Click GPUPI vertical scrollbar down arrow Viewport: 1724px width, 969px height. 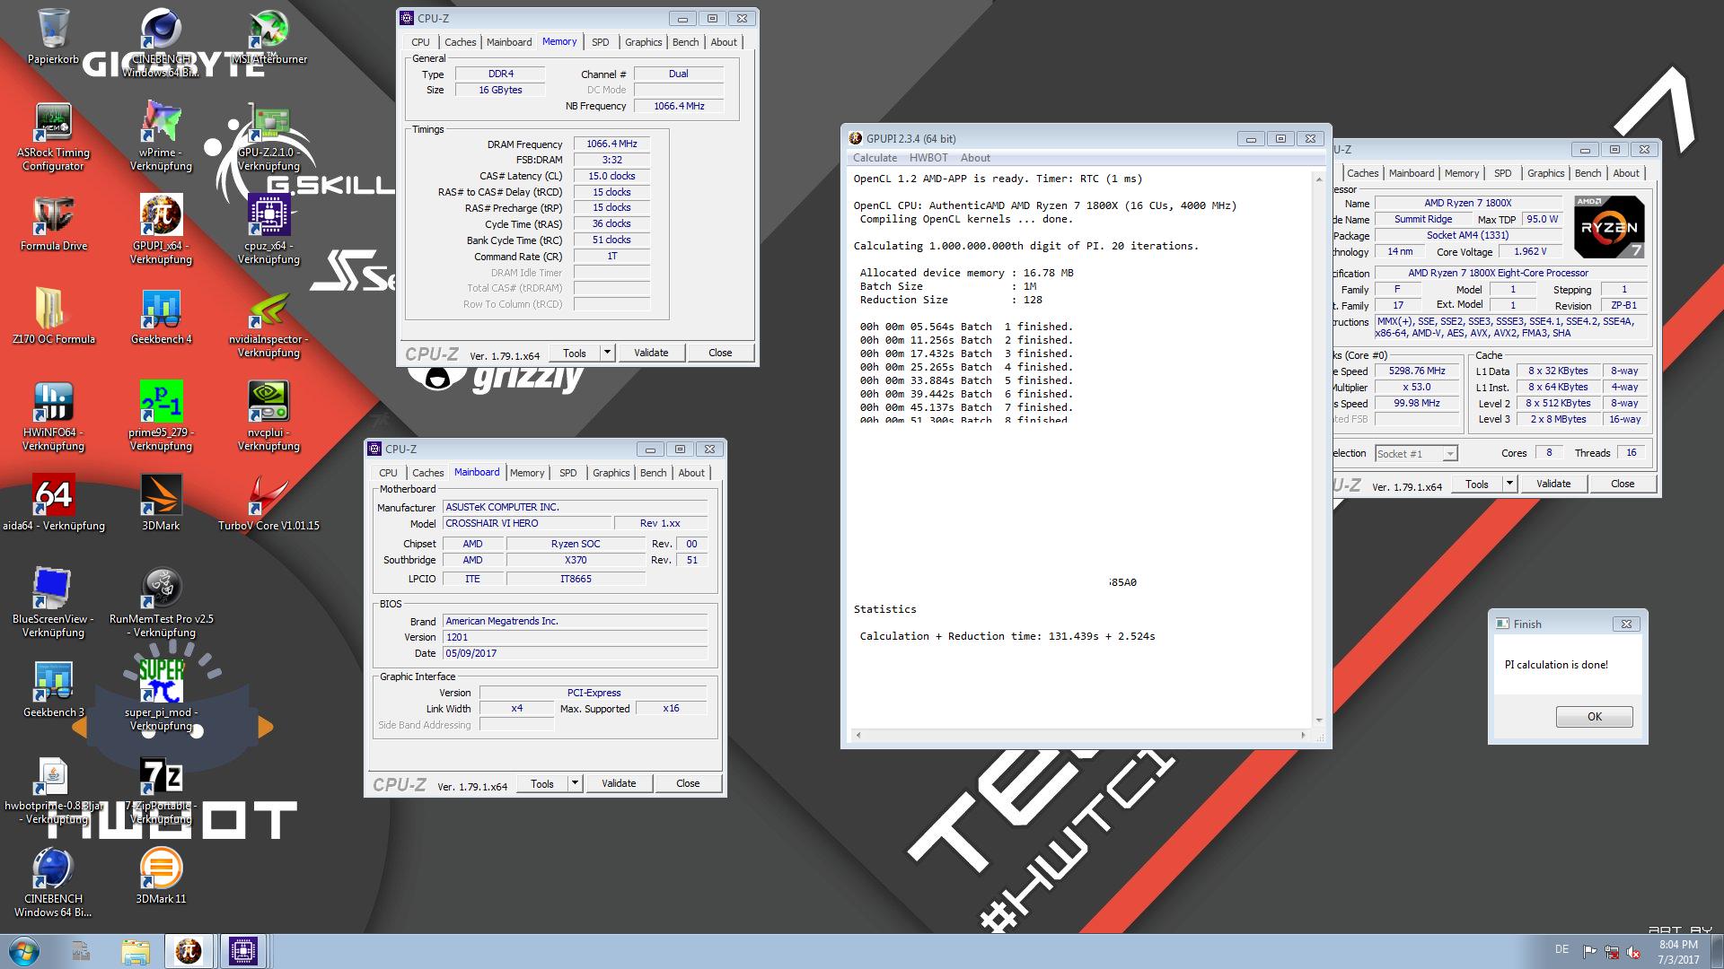[1318, 720]
